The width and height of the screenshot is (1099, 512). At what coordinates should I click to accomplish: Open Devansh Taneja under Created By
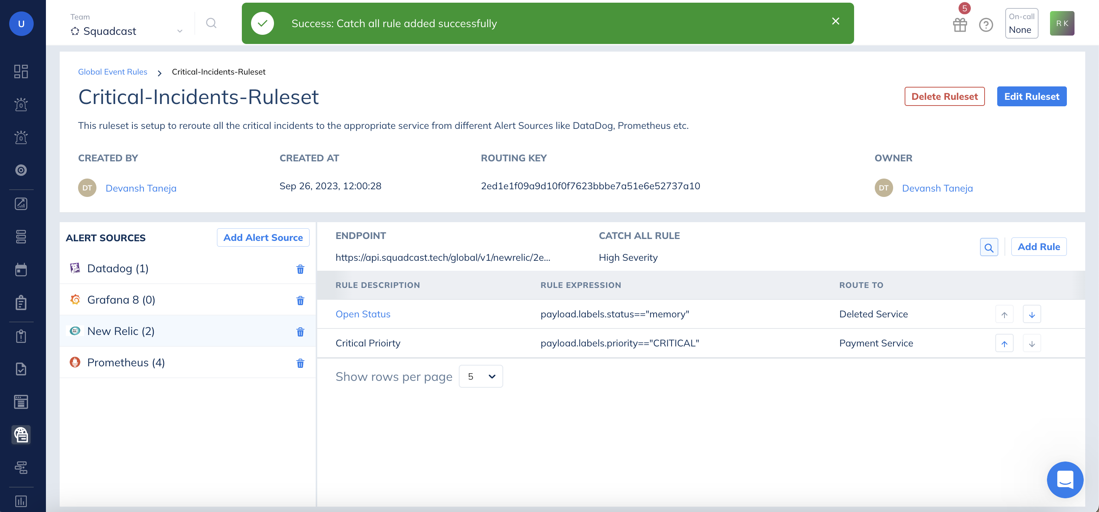(x=141, y=188)
